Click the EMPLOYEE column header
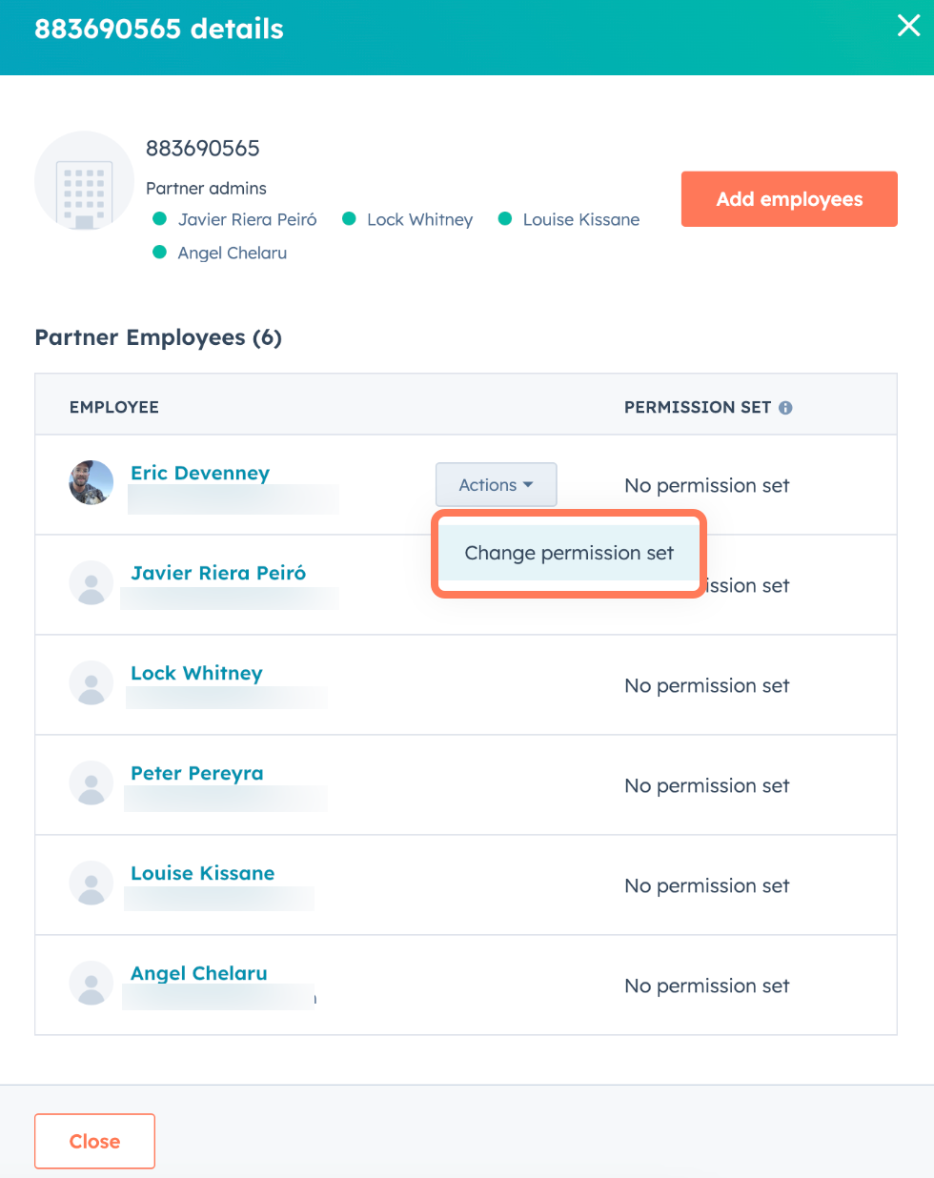The width and height of the screenshot is (934, 1178). click(x=113, y=407)
